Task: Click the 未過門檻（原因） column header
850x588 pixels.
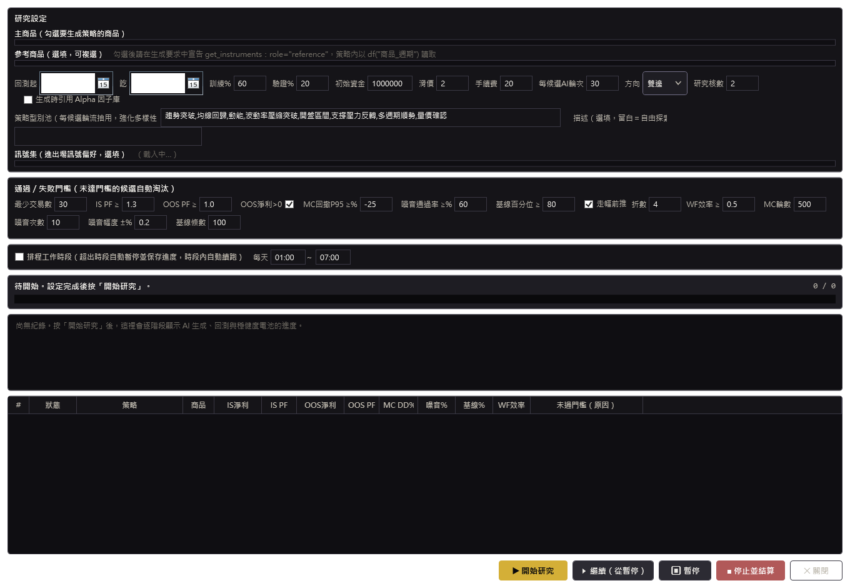Action: (x=586, y=405)
